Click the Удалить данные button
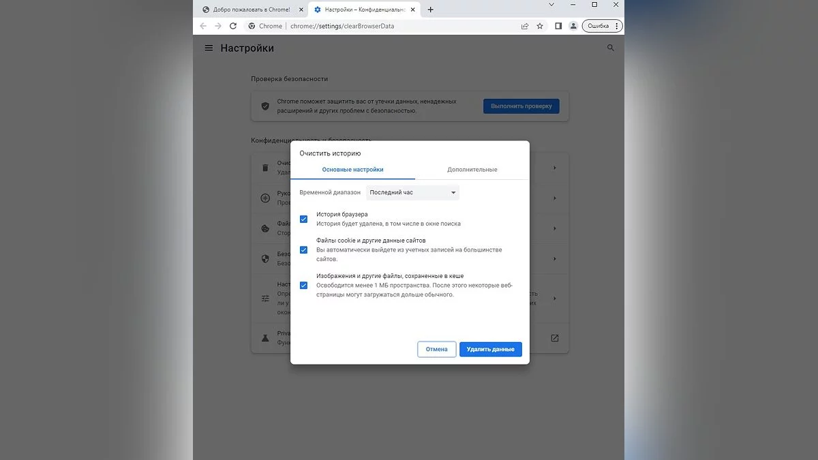This screenshot has height=460, width=818. pyautogui.click(x=490, y=349)
